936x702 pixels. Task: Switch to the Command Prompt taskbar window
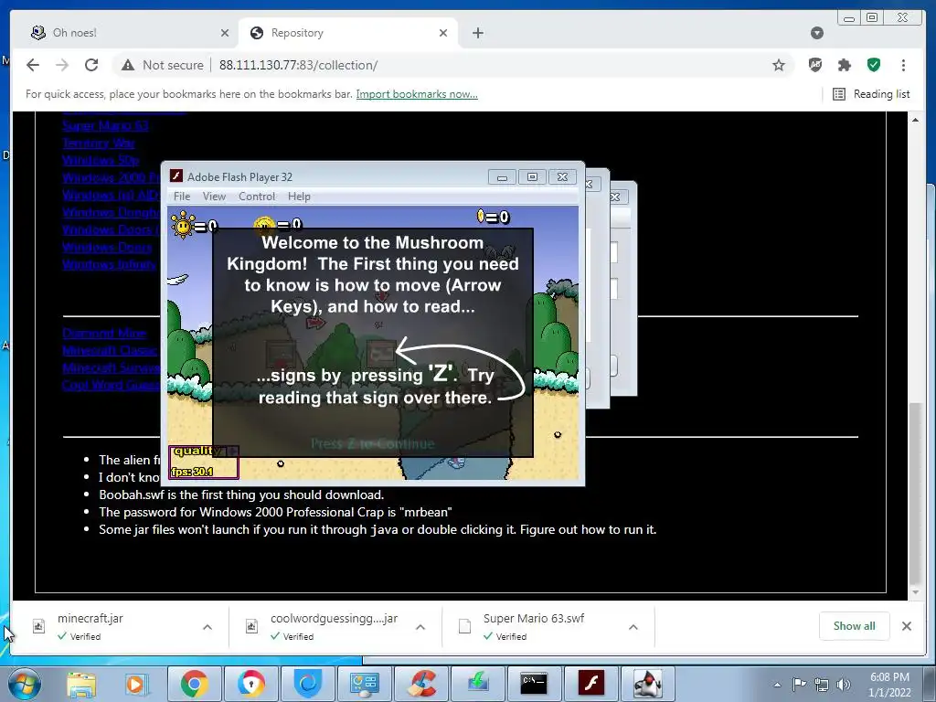(x=534, y=684)
